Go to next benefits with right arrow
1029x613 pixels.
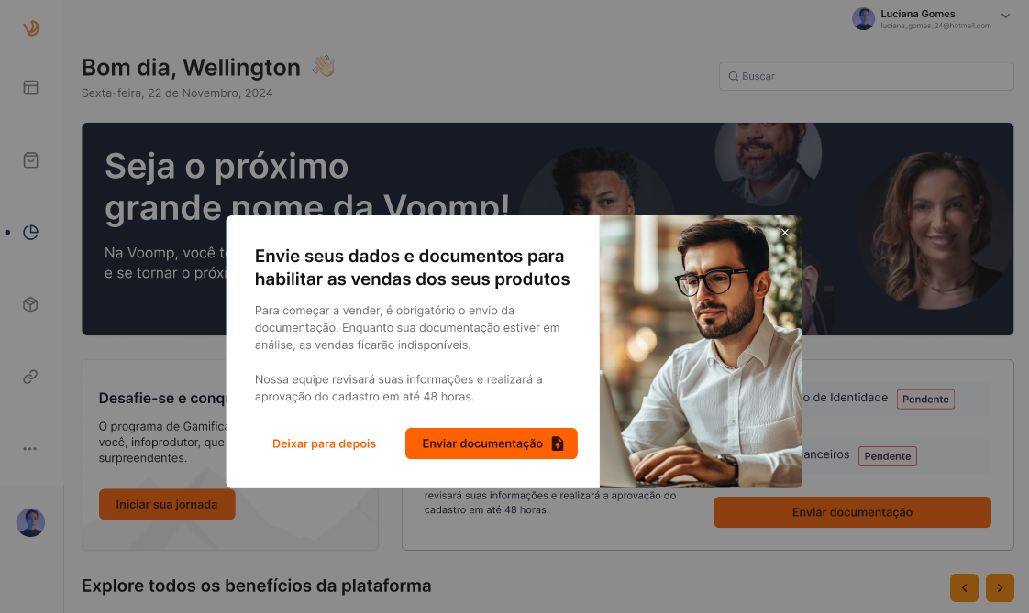[1001, 587]
